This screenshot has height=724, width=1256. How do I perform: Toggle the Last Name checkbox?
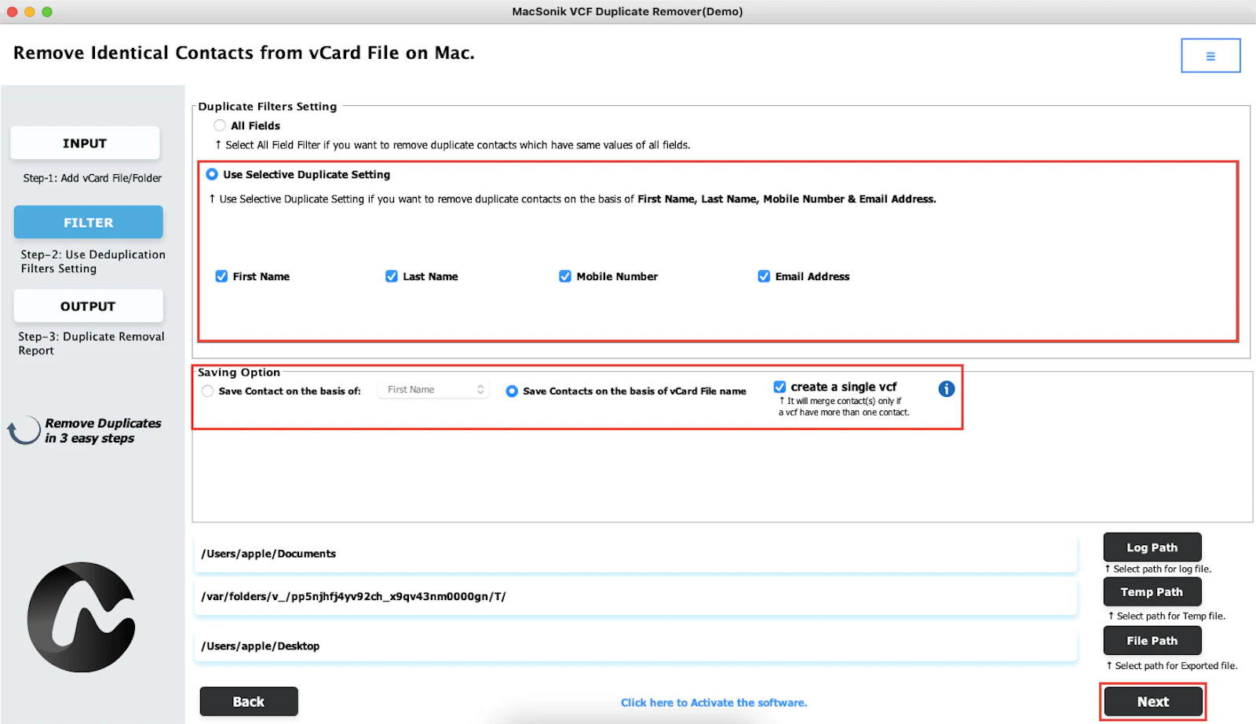(392, 276)
